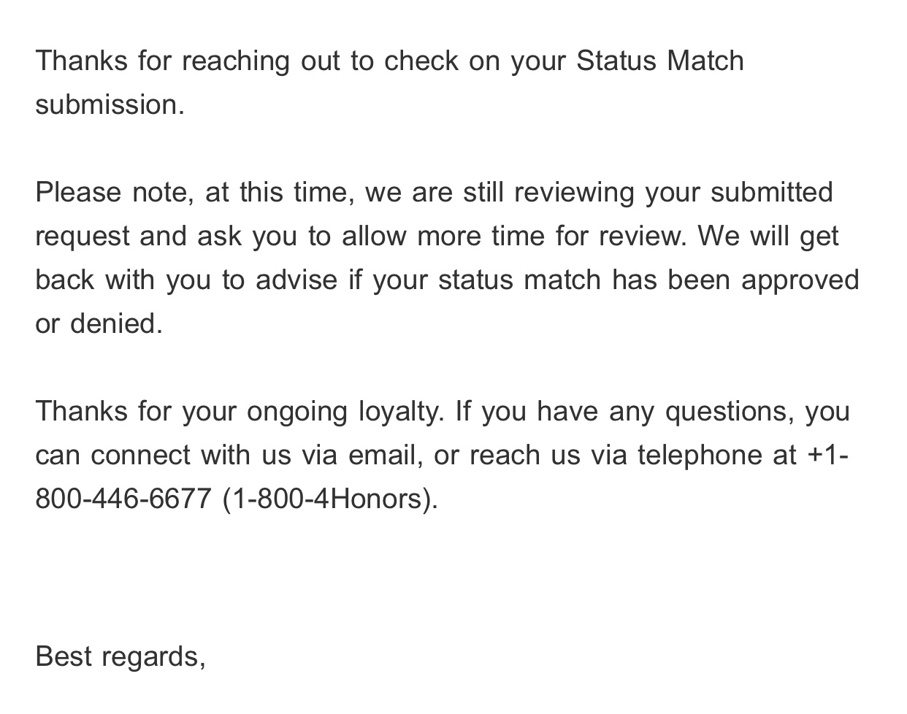
Task: Click the phrase "We will get"
Action: point(768,237)
